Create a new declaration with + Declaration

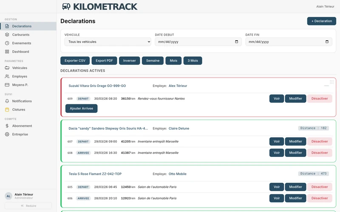[x=322, y=21]
